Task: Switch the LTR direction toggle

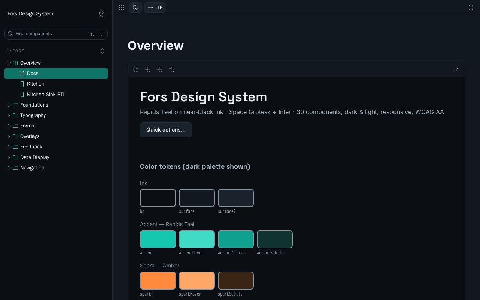Action: [155, 7]
